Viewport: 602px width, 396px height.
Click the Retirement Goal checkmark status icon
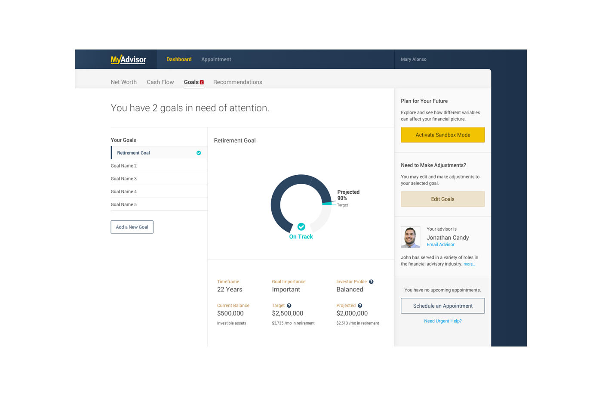pyautogui.click(x=199, y=153)
